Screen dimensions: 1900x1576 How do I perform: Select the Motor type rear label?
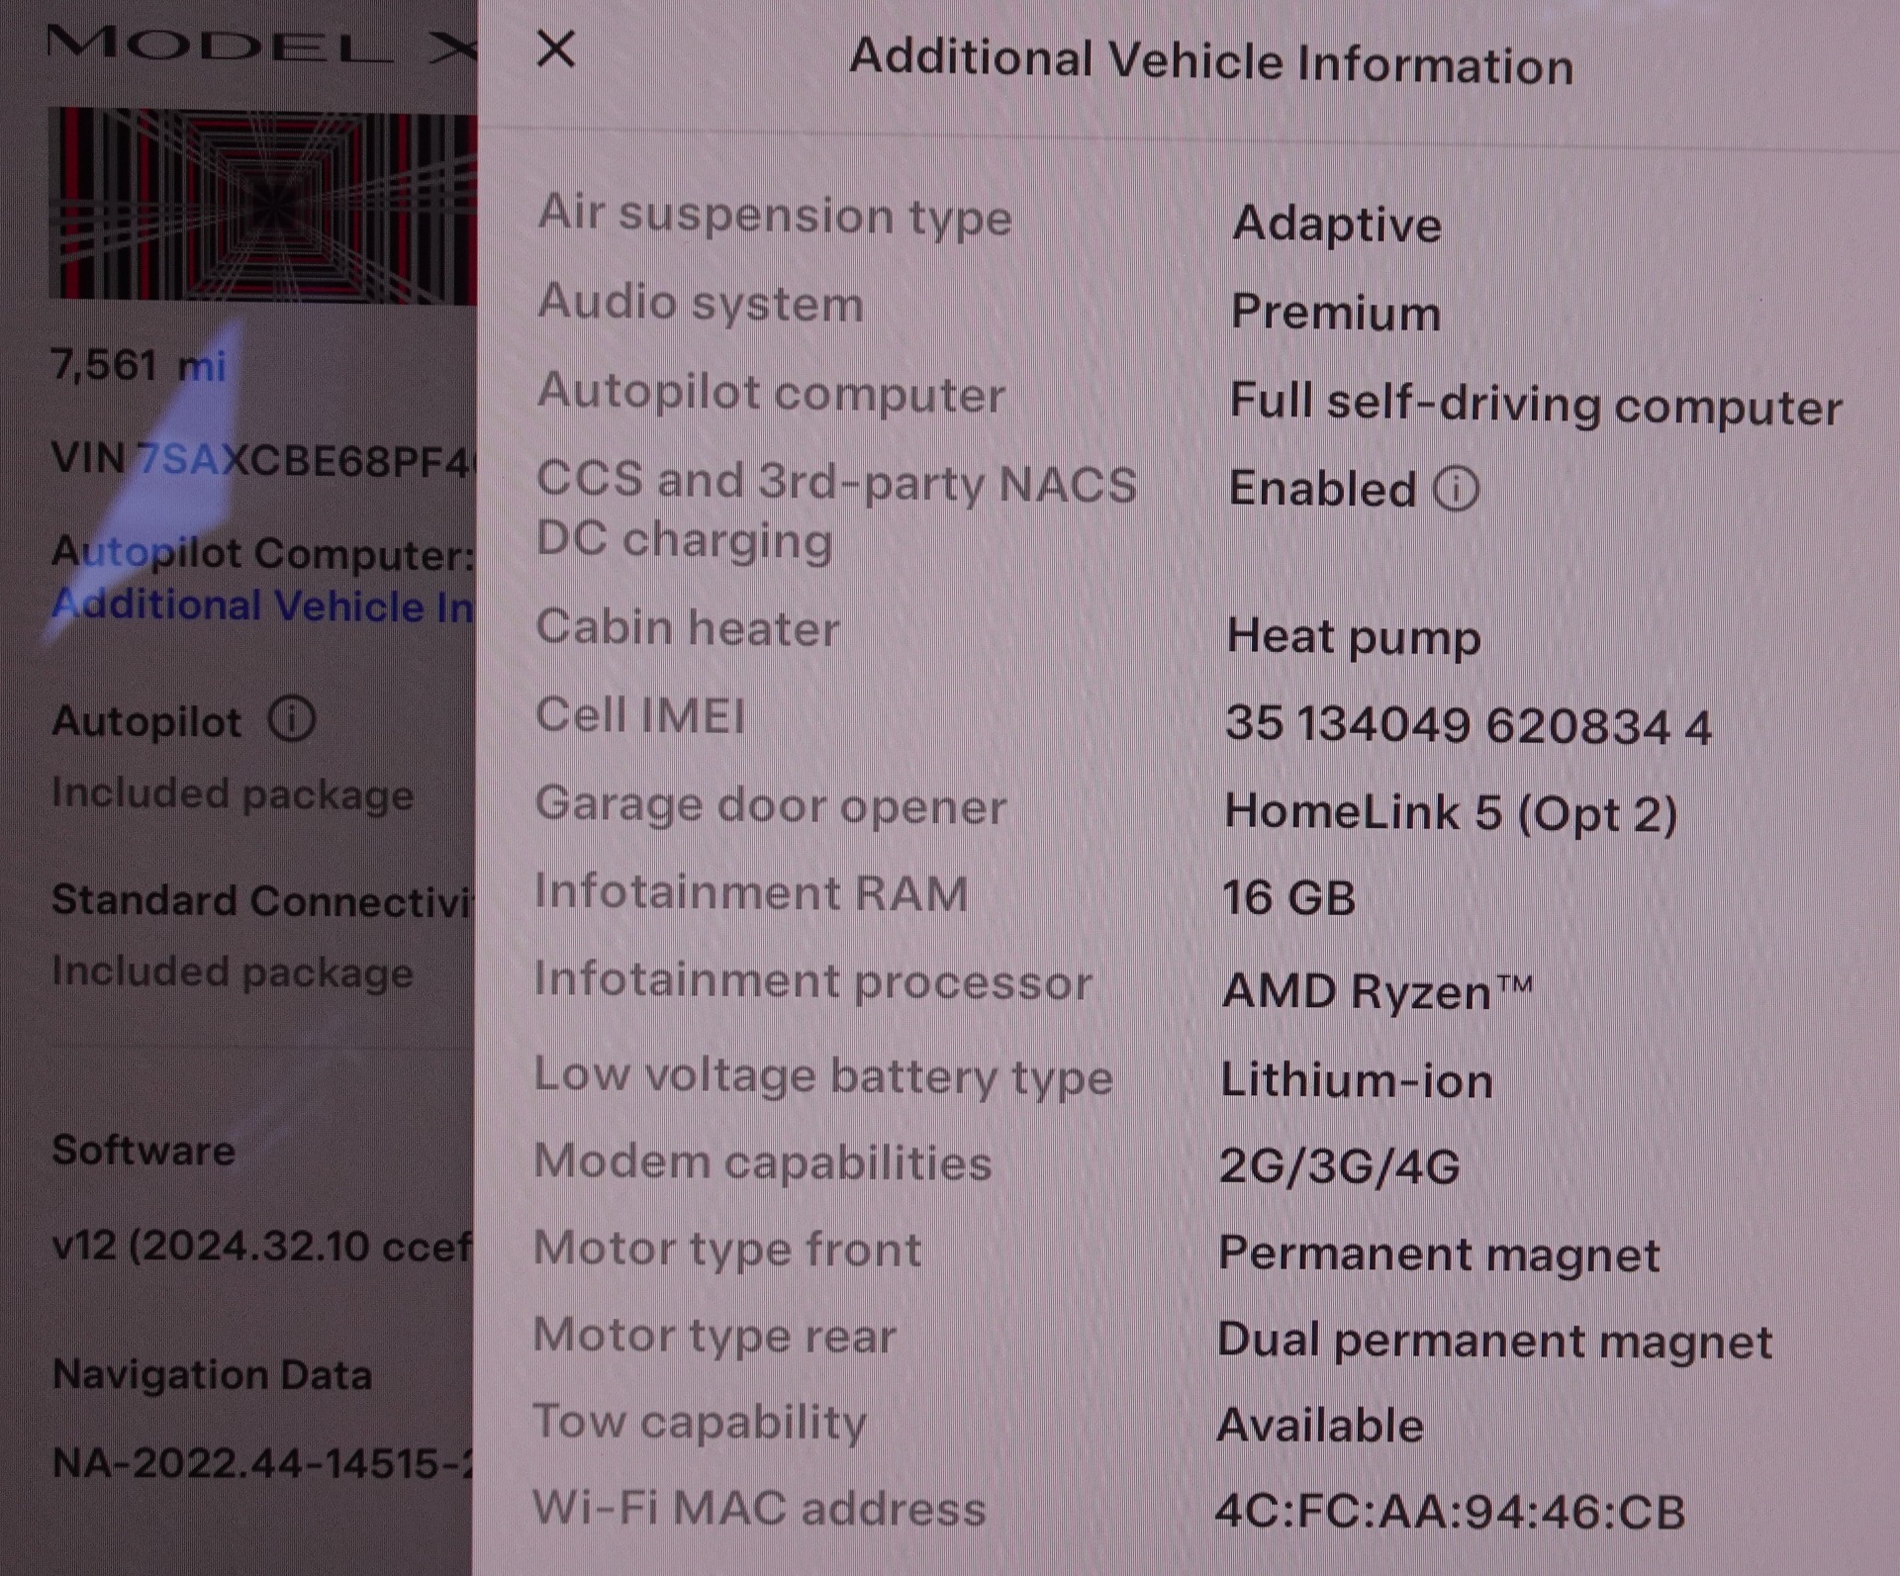714,1336
